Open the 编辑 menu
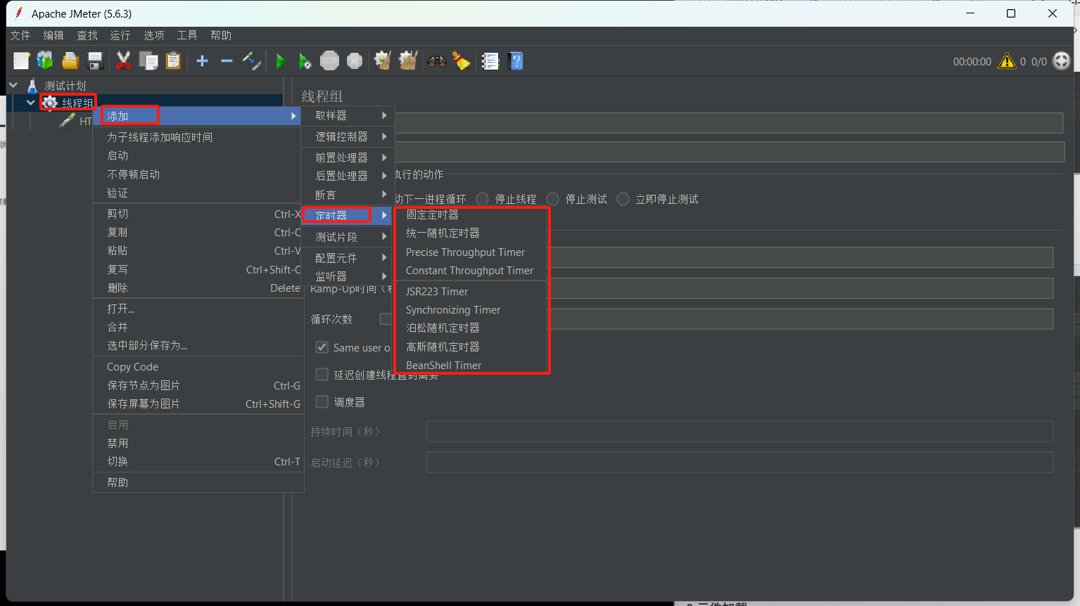The image size is (1080, 606). [53, 35]
